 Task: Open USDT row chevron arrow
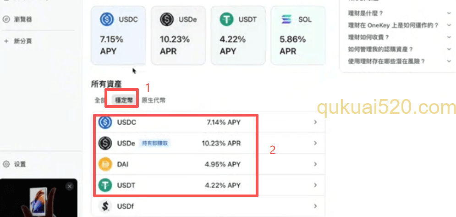[x=315, y=185]
